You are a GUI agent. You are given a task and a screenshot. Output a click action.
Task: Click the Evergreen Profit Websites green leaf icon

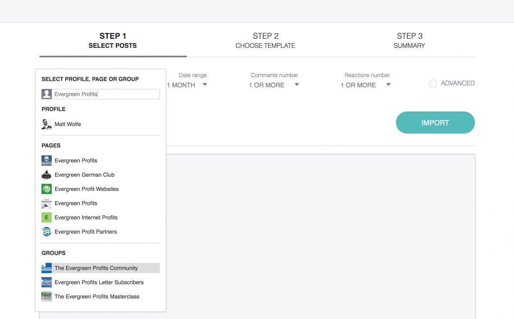(x=46, y=189)
